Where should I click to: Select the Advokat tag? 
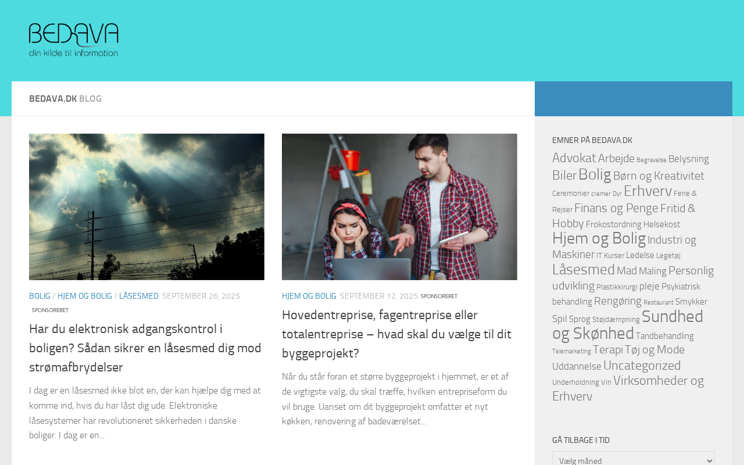[x=574, y=158]
